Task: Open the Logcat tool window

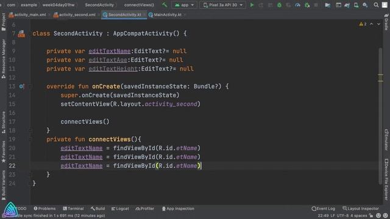Action: 120,209
